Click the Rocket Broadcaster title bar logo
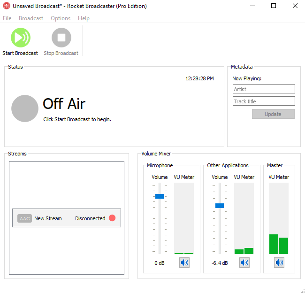305x294 pixels. [x=7, y=6]
